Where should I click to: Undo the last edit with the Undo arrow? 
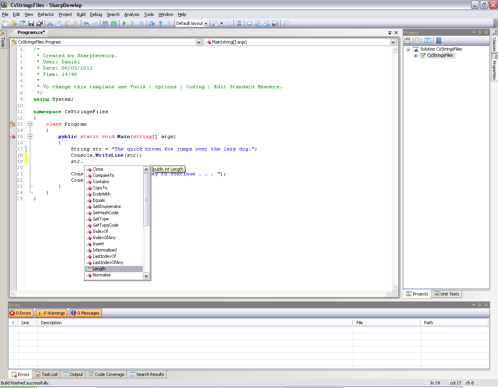(x=86, y=23)
